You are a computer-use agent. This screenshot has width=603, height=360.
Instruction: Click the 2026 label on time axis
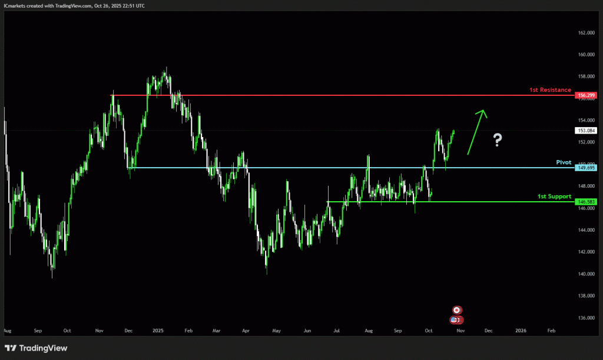click(x=521, y=331)
